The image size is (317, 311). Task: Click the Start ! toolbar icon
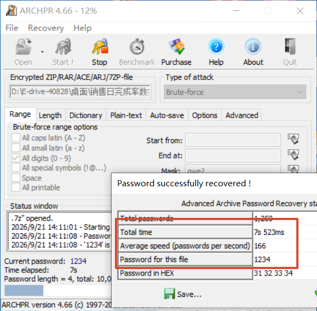(63, 47)
